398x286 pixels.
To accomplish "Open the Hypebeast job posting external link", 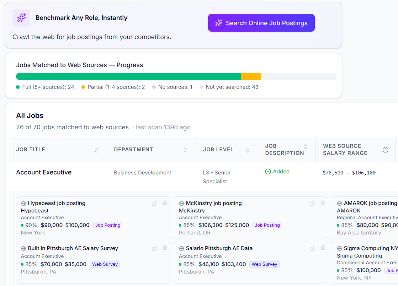I will [154, 203].
